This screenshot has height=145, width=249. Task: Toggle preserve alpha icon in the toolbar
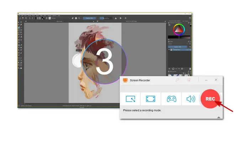point(76,18)
